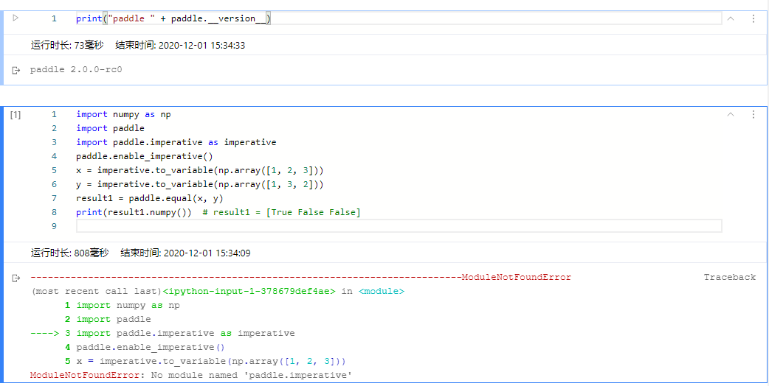Collapse the second cell using its chevron

click(731, 114)
